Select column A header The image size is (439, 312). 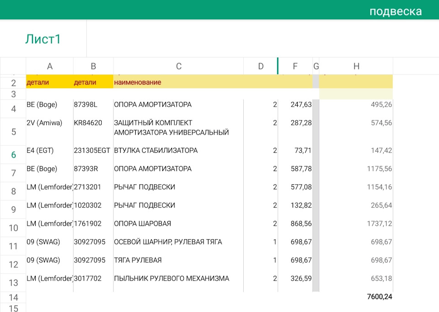point(49,66)
